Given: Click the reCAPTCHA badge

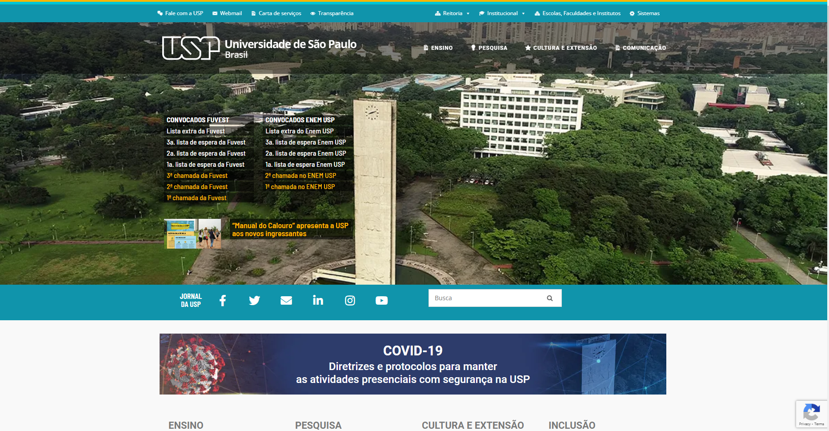Looking at the screenshot, I should pyautogui.click(x=812, y=414).
